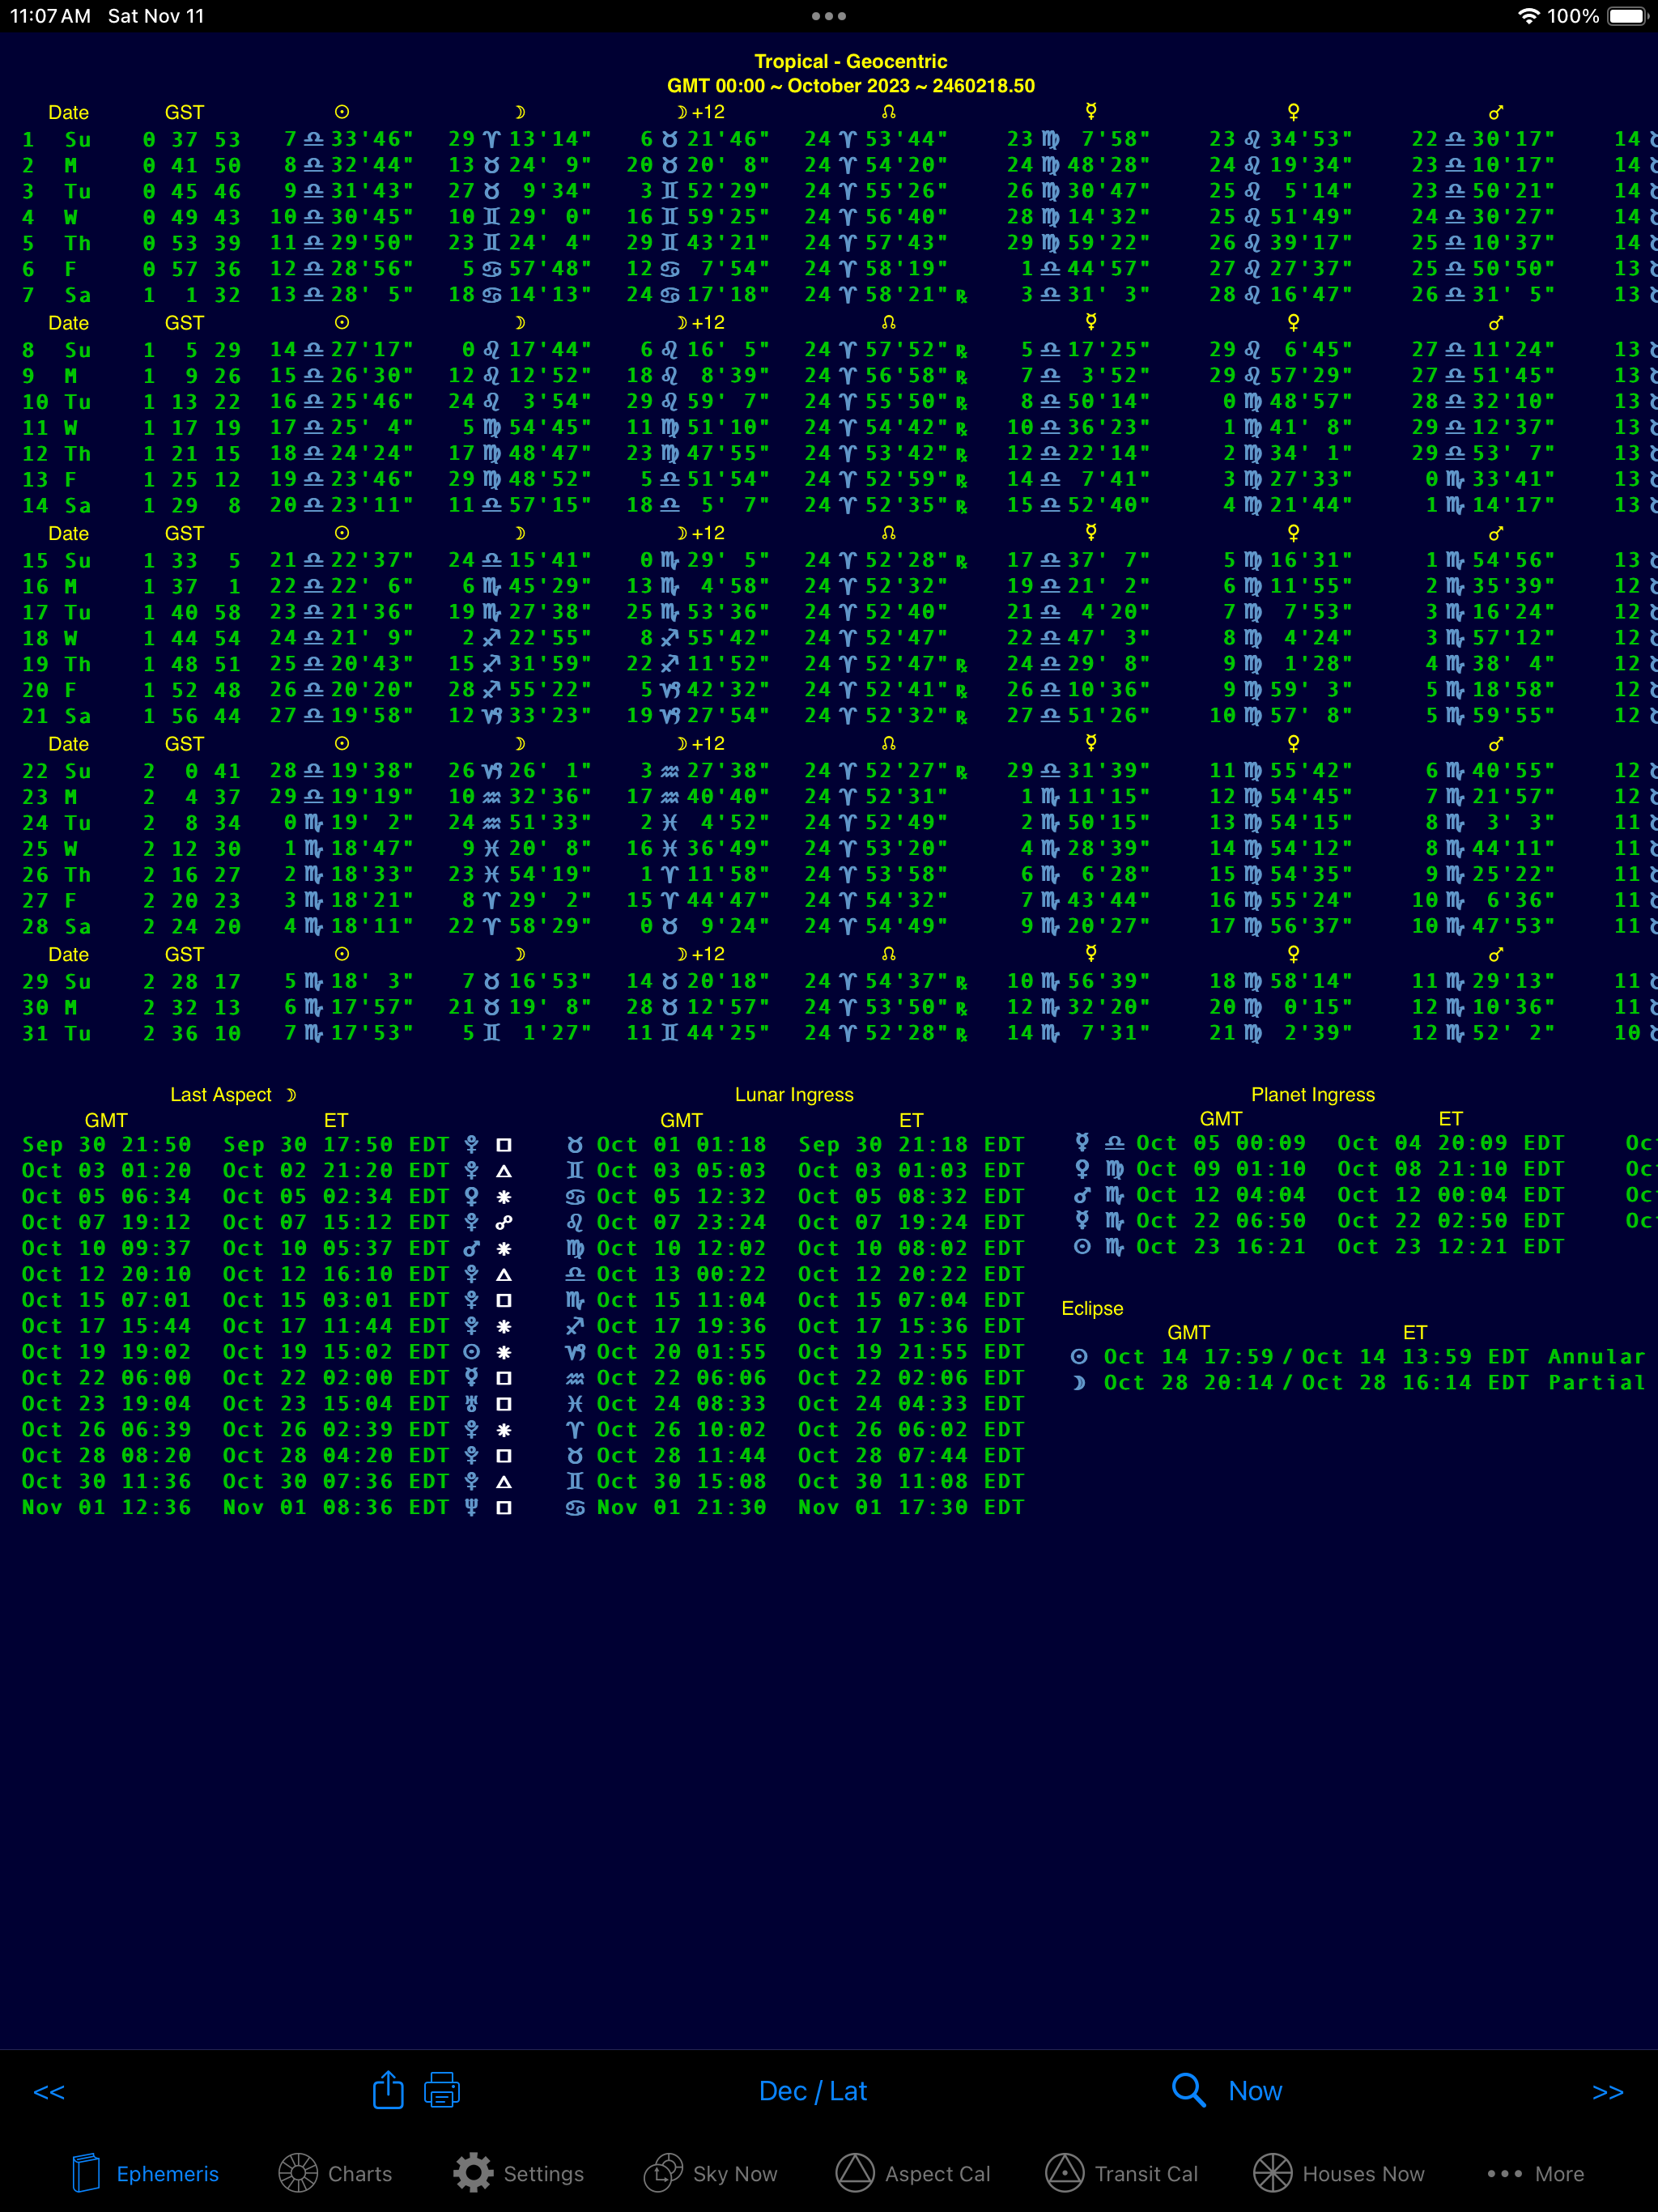Tap the Moon icon in Partial eclipse row
Screen dimensions: 1658x2212
tap(1079, 1383)
